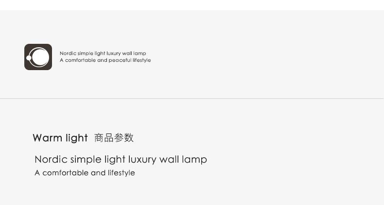This screenshot has height=205, width=384.
Task: Click the word 'peaceful' in the logo tagline
Action: (x=120, y=60)
